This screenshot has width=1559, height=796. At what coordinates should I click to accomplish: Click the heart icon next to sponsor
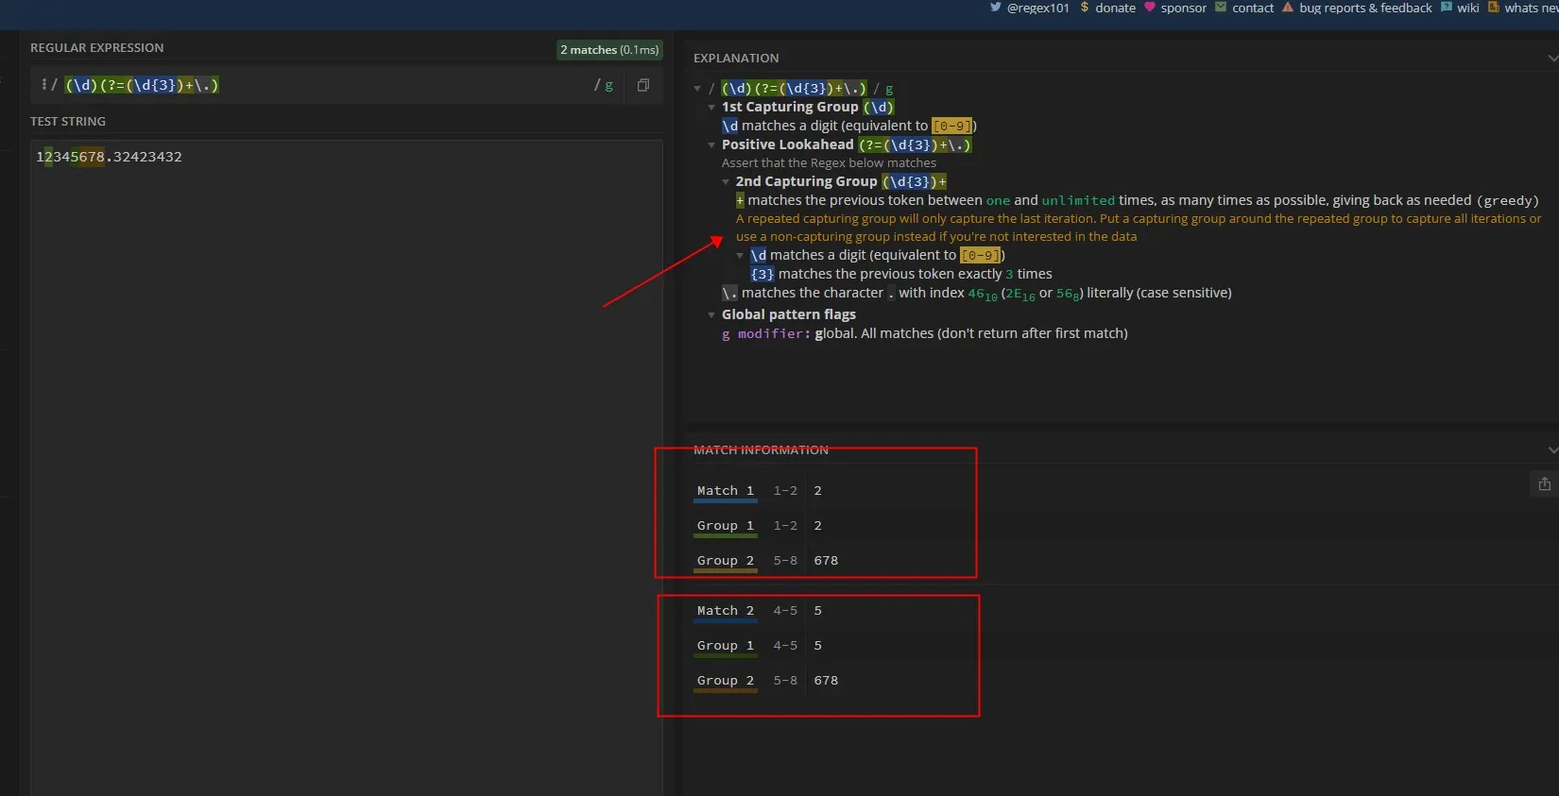tap(1150, 8)
